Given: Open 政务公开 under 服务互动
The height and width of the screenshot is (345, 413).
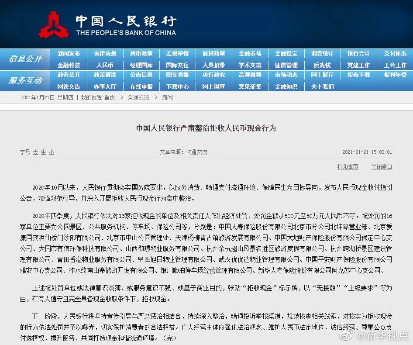Looking at the screenshot, I should pyautogui.click(x=69, y=75).
